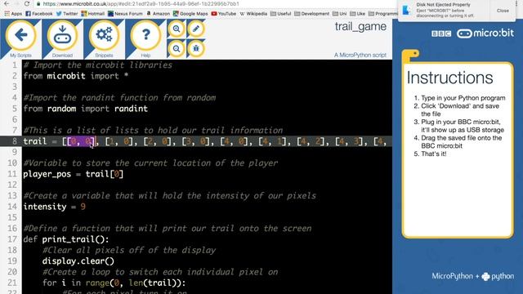
Task: Zoom in the editor text
Action: [x=177, y=29]
